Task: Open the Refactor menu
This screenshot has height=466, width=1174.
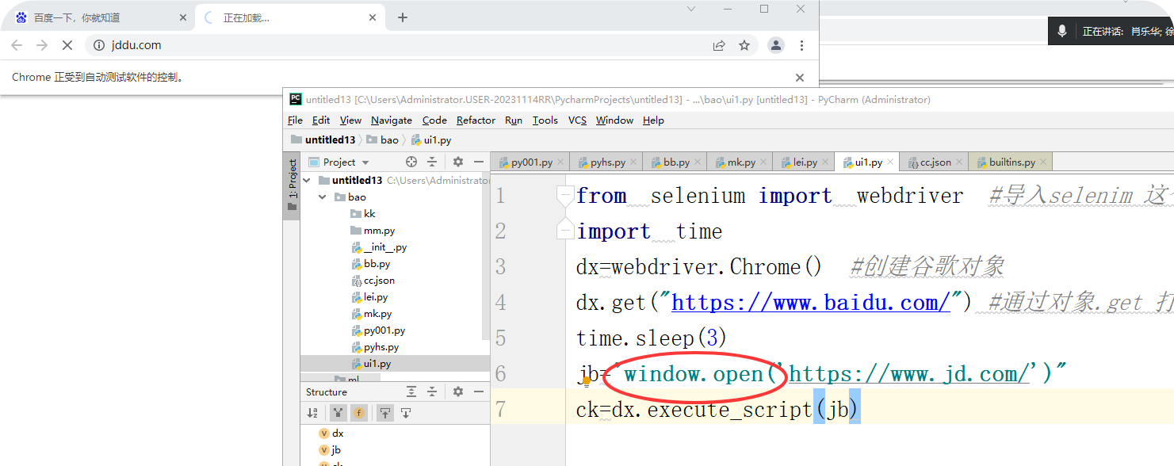Action: tap(476, 120)
